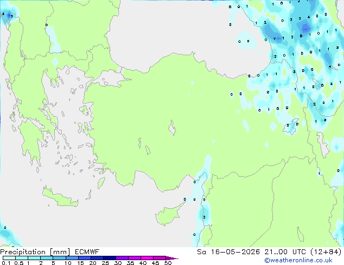Image resolution: width=344 pixels, height=265 pixels.
Task: Click the legend value '0.5'
Action: (18, 263)
